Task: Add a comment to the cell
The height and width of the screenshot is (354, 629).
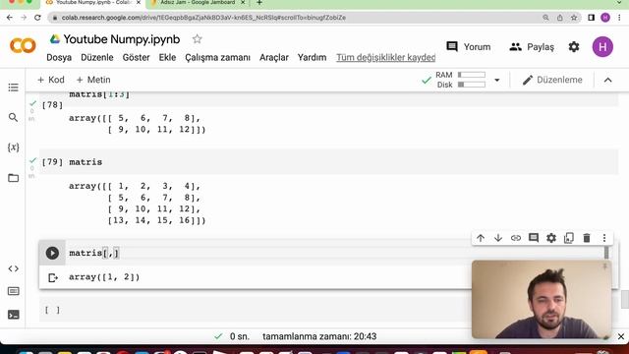Action: [x=534, y=238]
